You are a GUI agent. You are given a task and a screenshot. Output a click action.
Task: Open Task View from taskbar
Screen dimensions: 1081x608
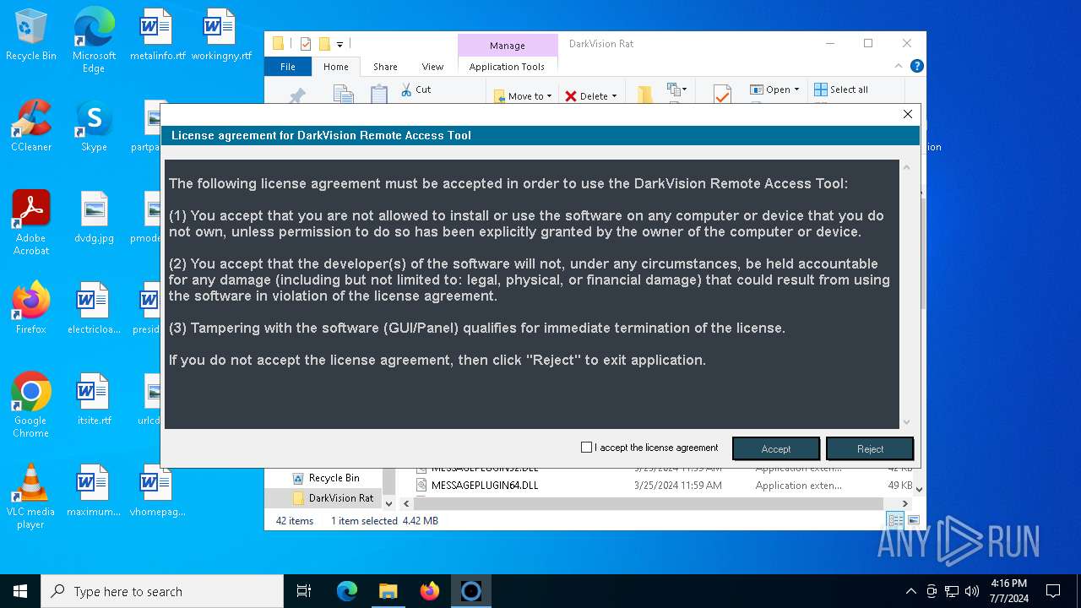[x=304, y=591]
